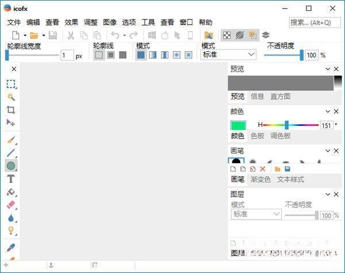This screenshot has height=273, width=345.
Task: Open recent files dropdown arrow
Action: (x=44, y=36)
